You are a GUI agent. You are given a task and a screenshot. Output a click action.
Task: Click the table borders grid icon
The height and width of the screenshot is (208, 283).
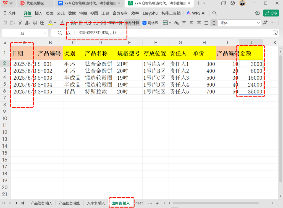pos(42,23)
